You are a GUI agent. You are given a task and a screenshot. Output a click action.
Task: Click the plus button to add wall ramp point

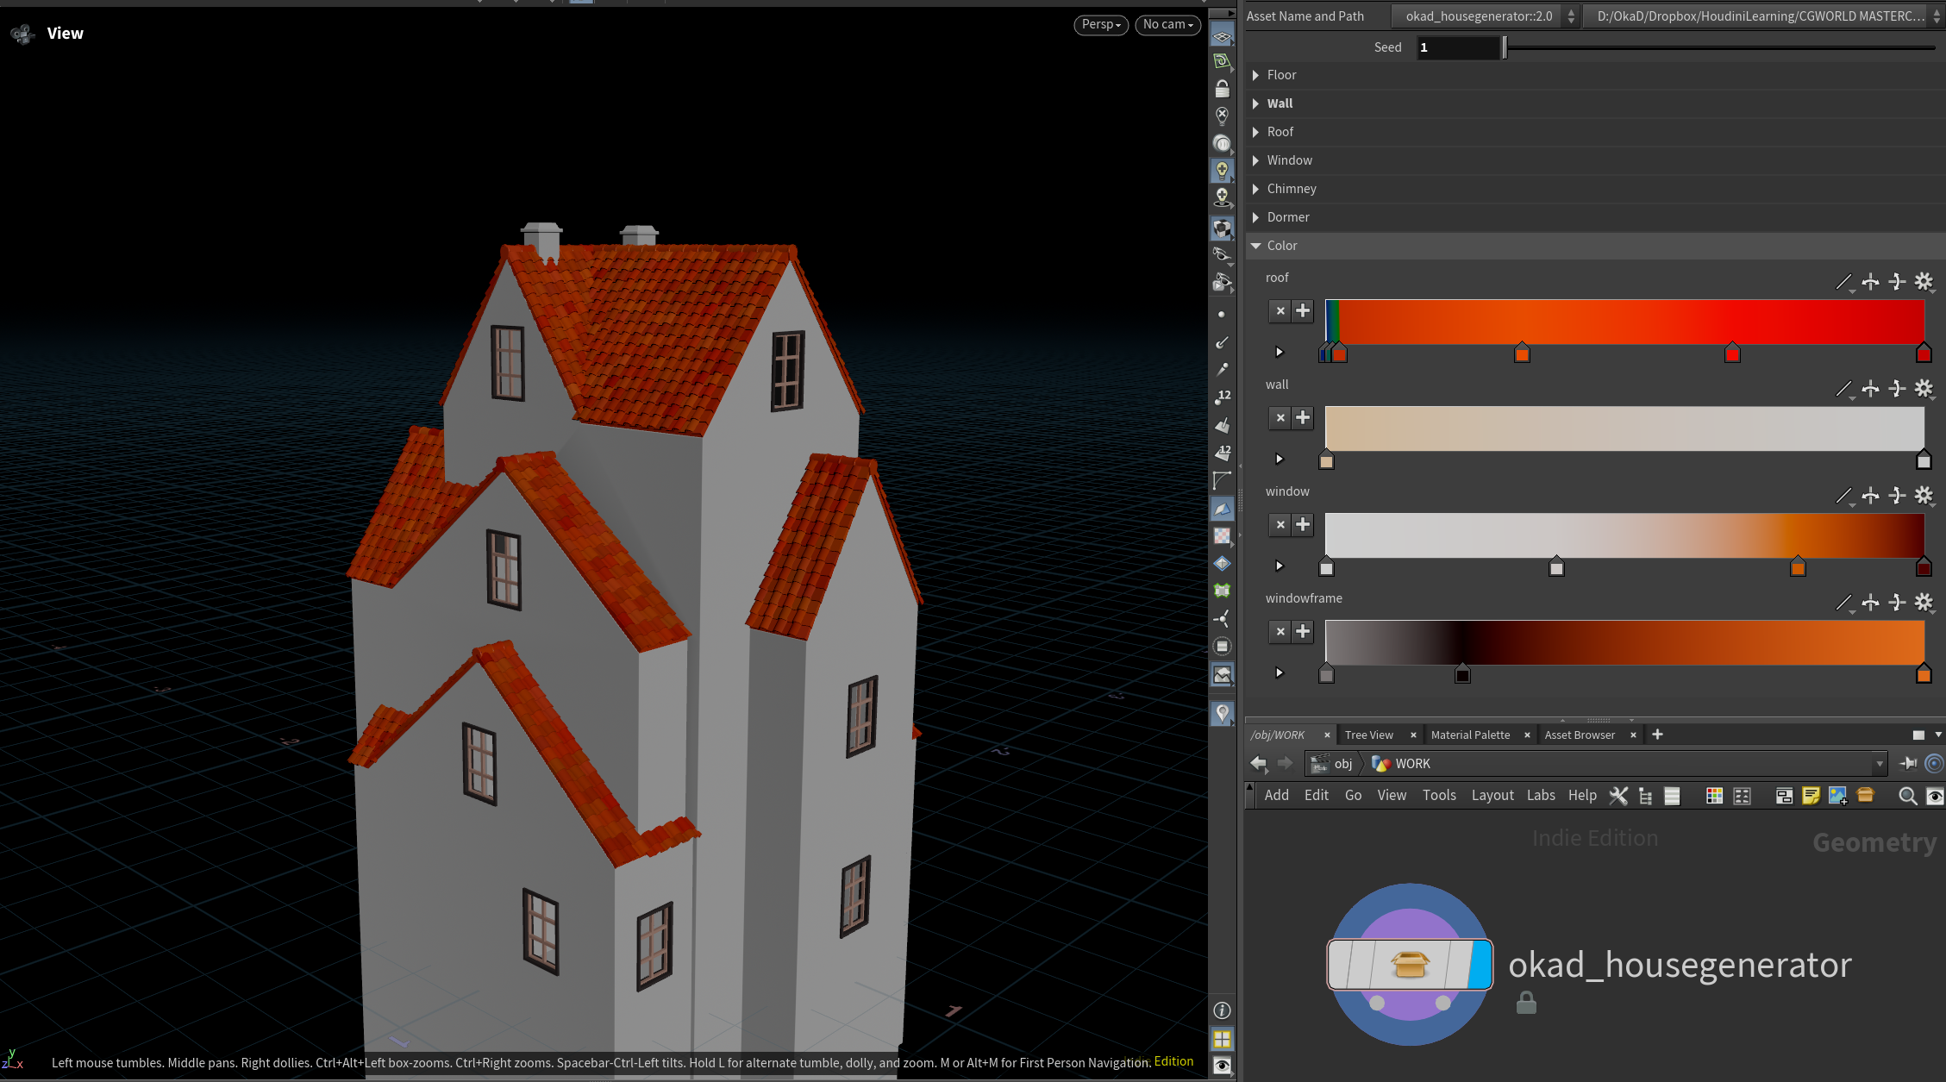(x=1303, y=417)
